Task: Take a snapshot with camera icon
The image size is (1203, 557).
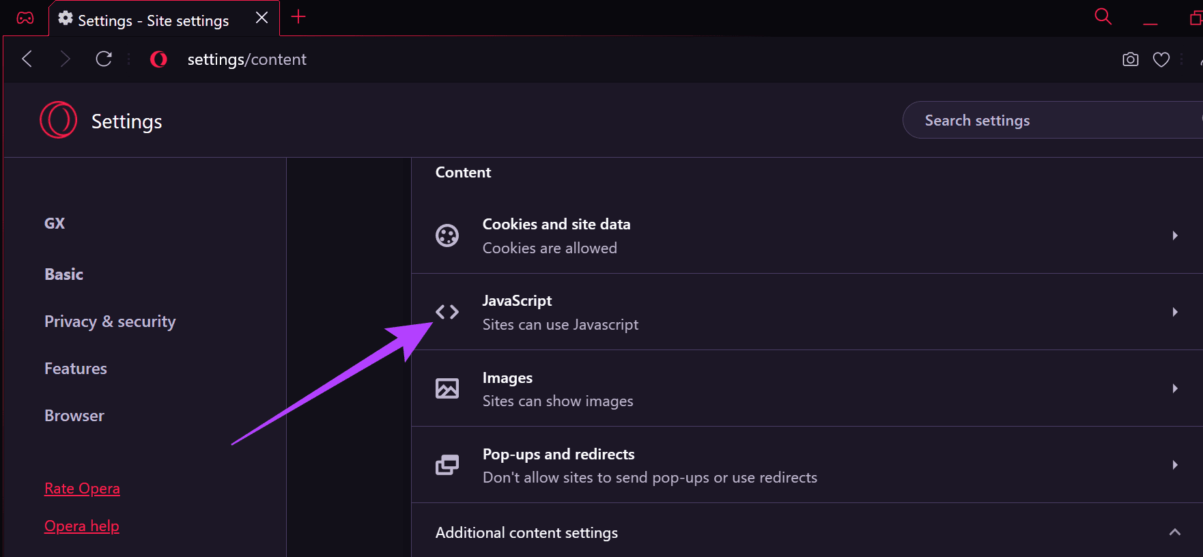Action: point(1131,59)
